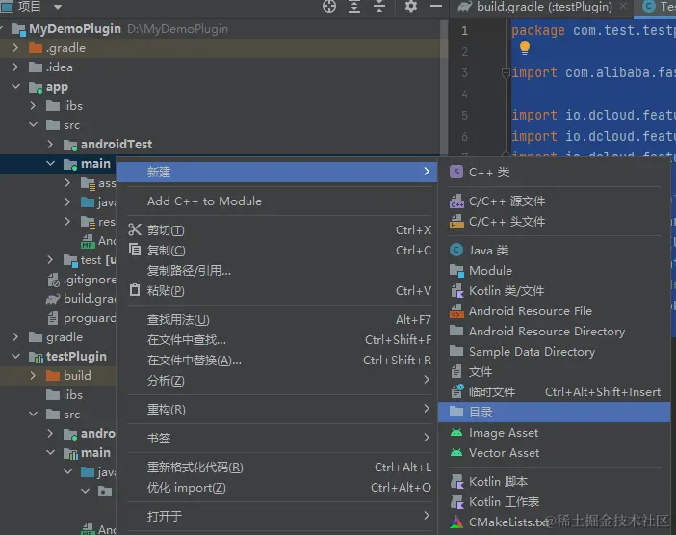Click the Android Resource File icon

[456, 310]
